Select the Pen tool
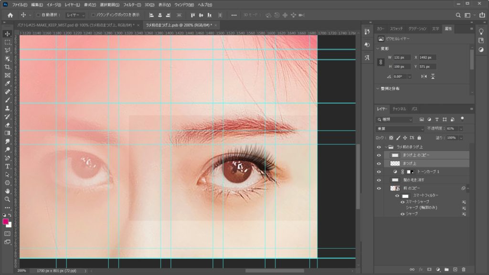The width and height of the screenshot is (489, 275). [x=8, y=158]
